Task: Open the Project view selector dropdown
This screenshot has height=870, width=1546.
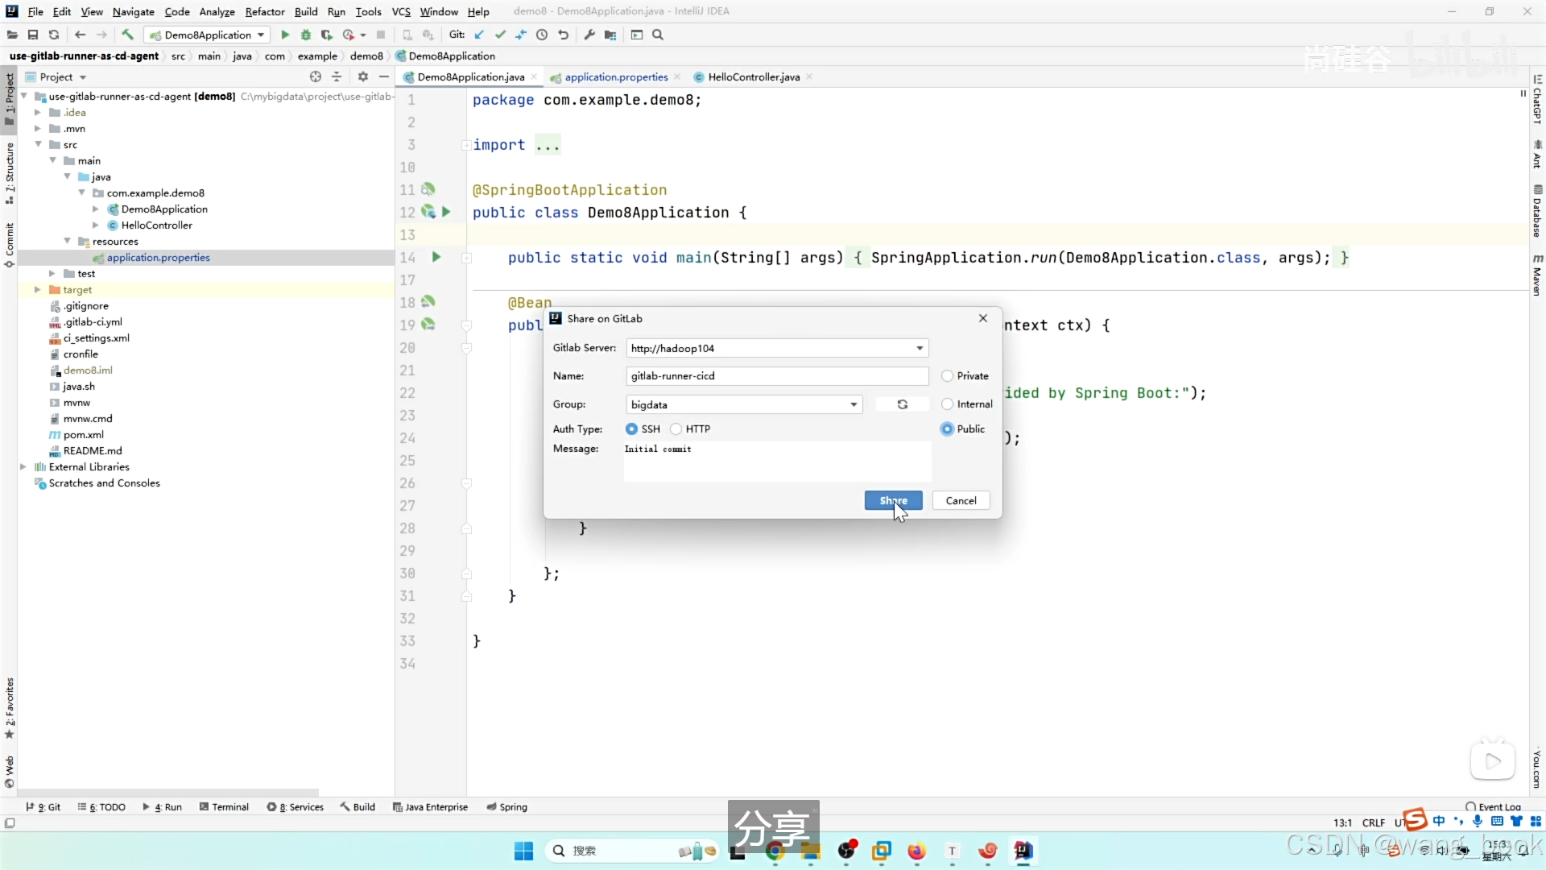Action: [56, 77]
